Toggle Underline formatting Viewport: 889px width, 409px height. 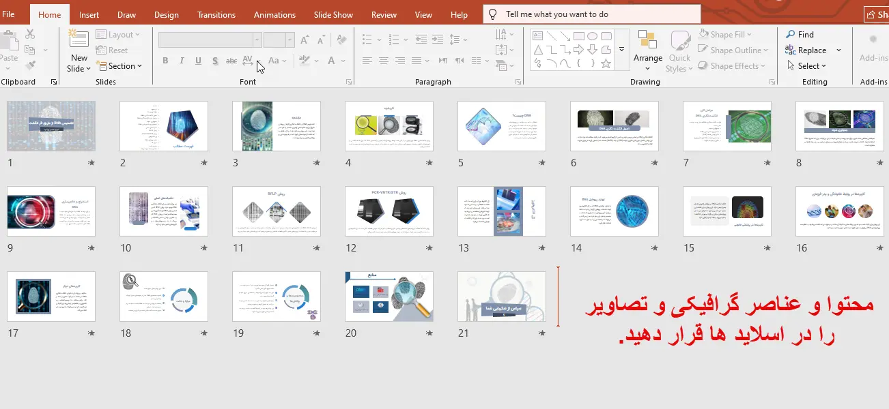click(x=198, y=61)
